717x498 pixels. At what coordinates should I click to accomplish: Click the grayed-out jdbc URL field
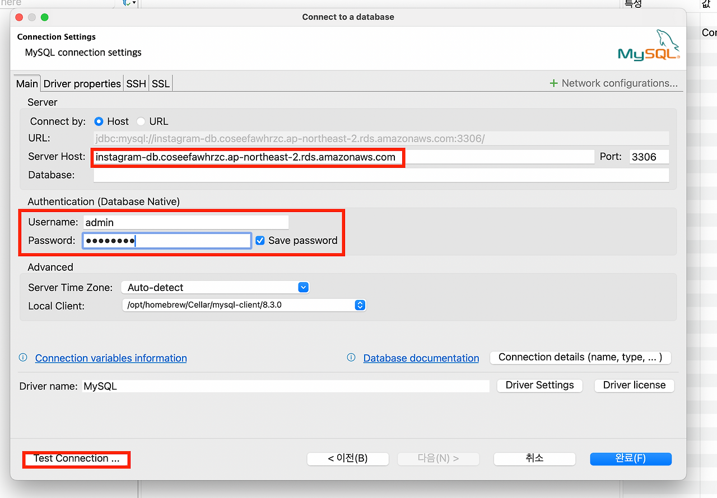(x=381, y=138)
